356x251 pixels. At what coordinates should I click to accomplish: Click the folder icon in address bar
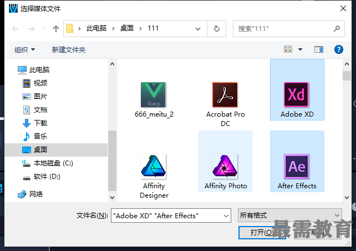(x=69, y=29)
